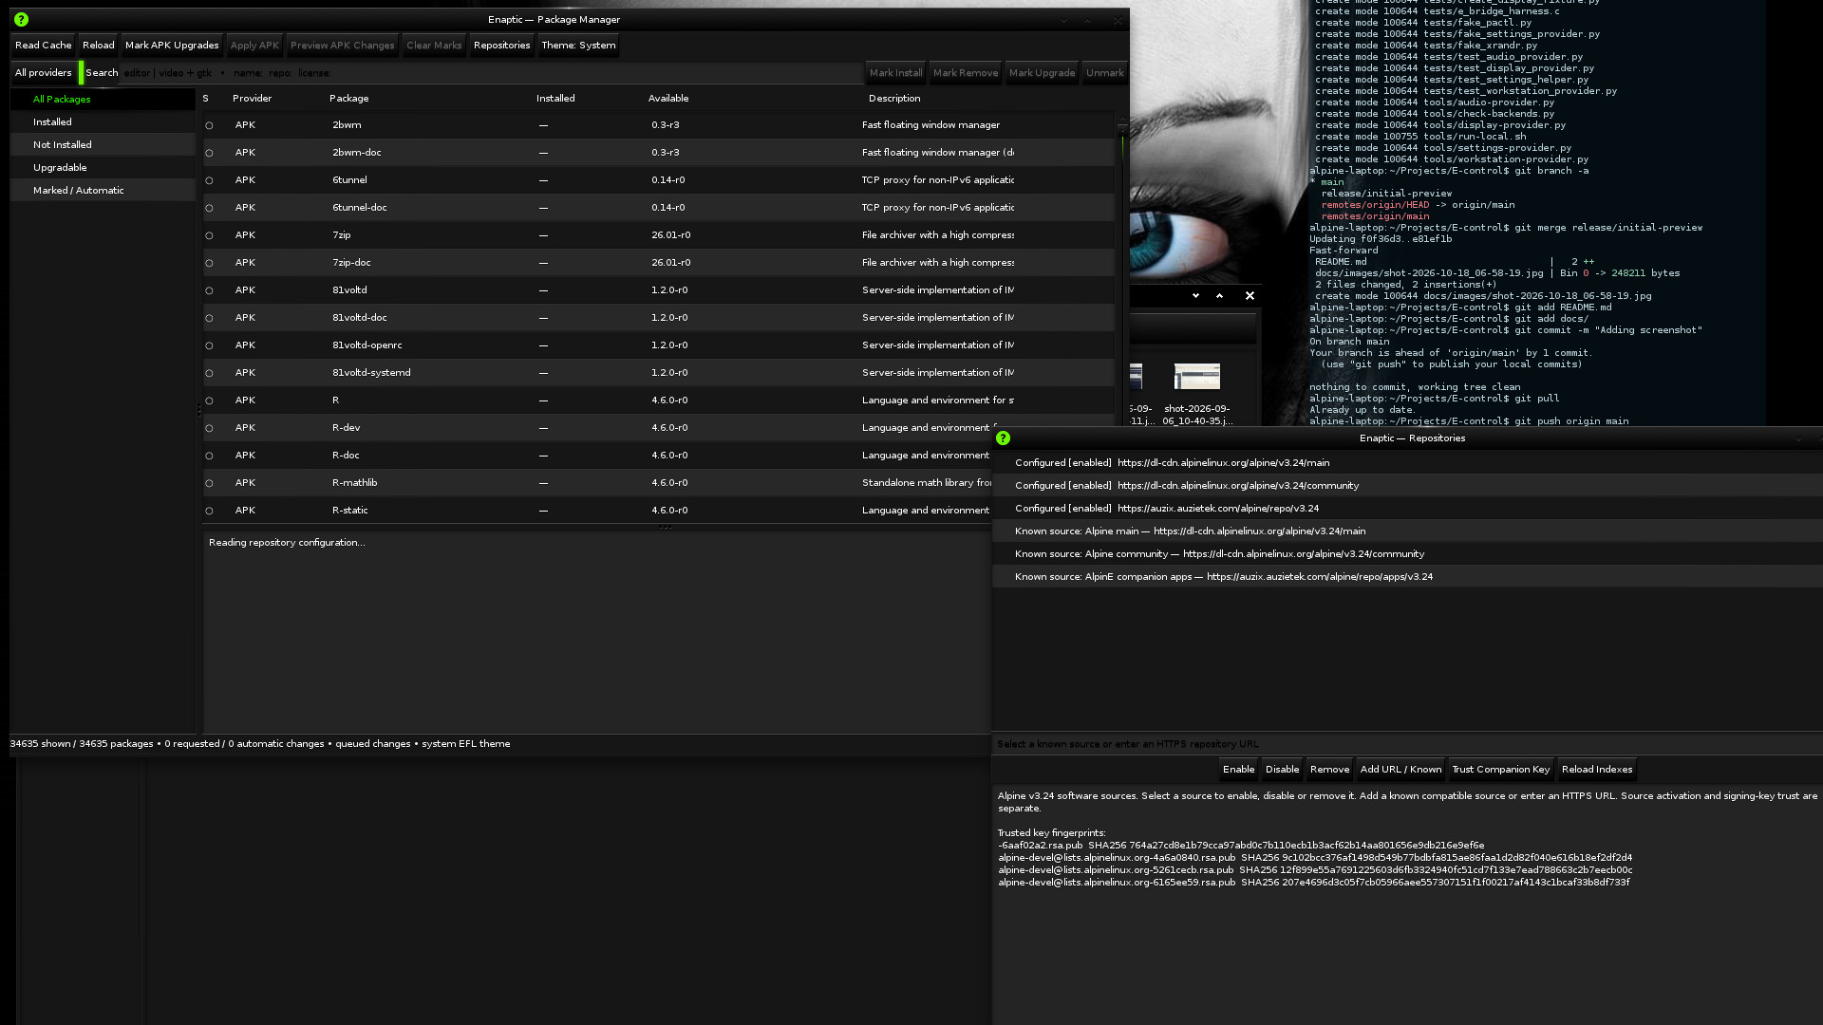Screen dimensions: 1823x1025
Task: Click the Mark Install button
Action: (895, 73)
